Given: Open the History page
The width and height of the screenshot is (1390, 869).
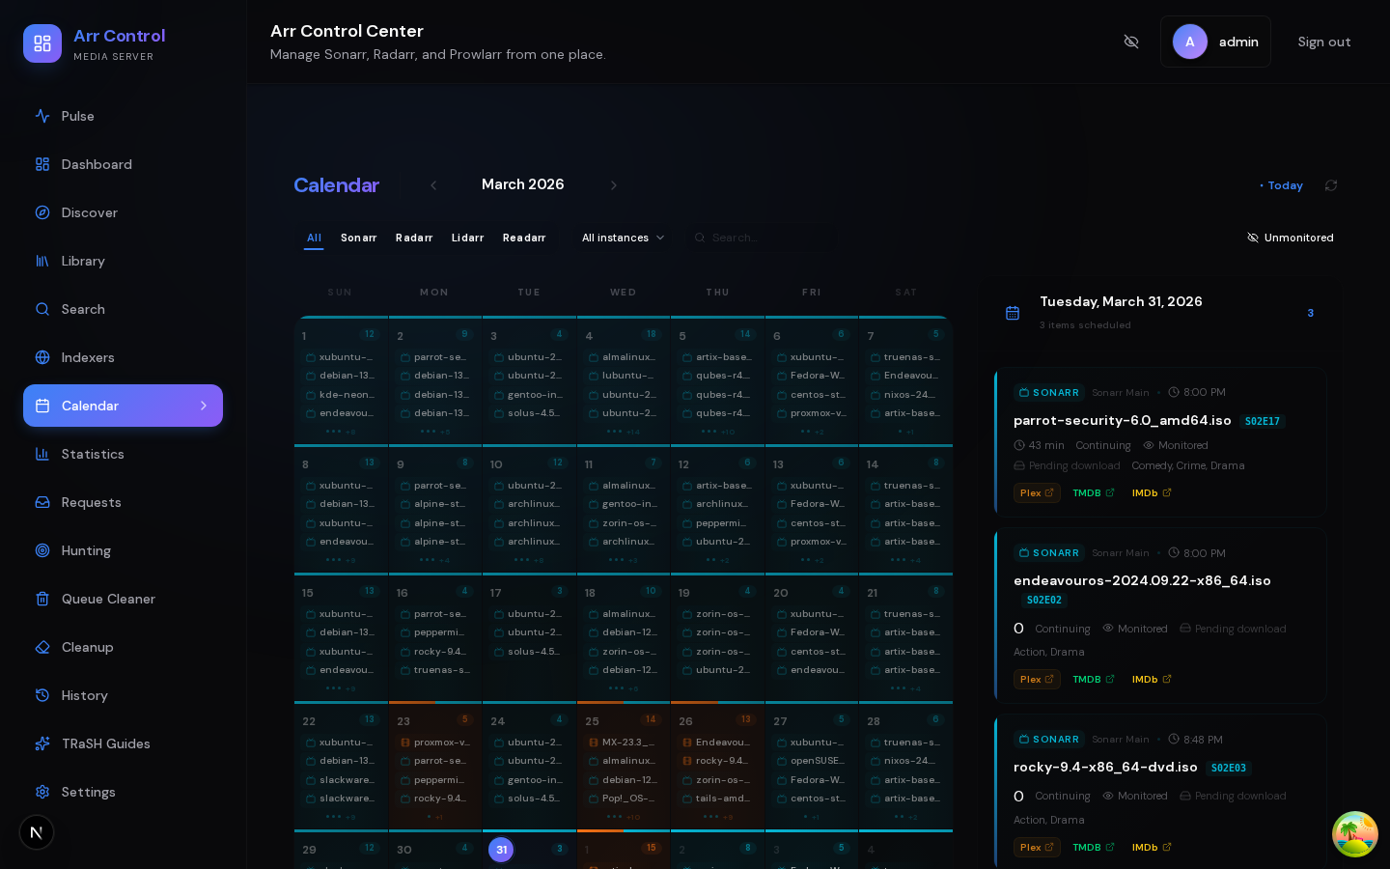Looking at the screenshot, I should click(x=123, y=695).
